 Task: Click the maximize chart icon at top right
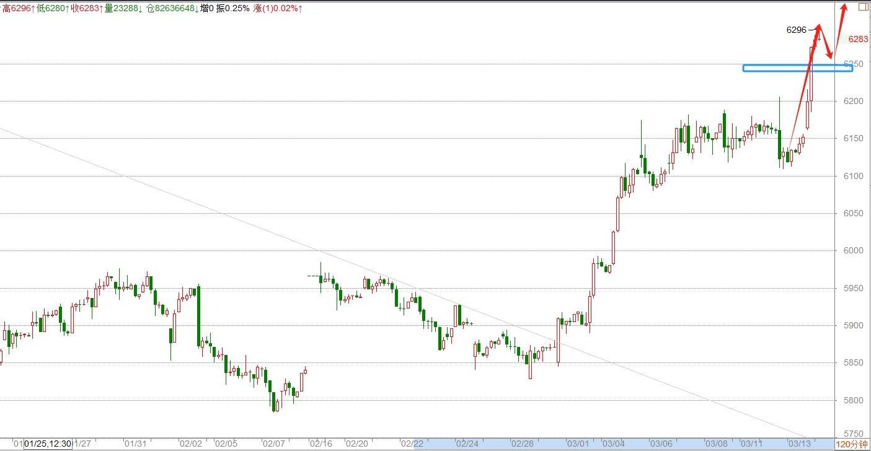pos(863,7)
